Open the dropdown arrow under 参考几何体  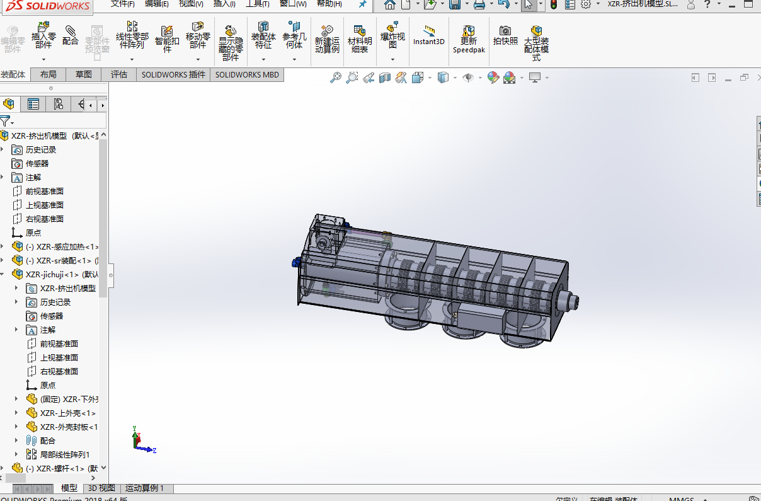(x=294, y=60)
